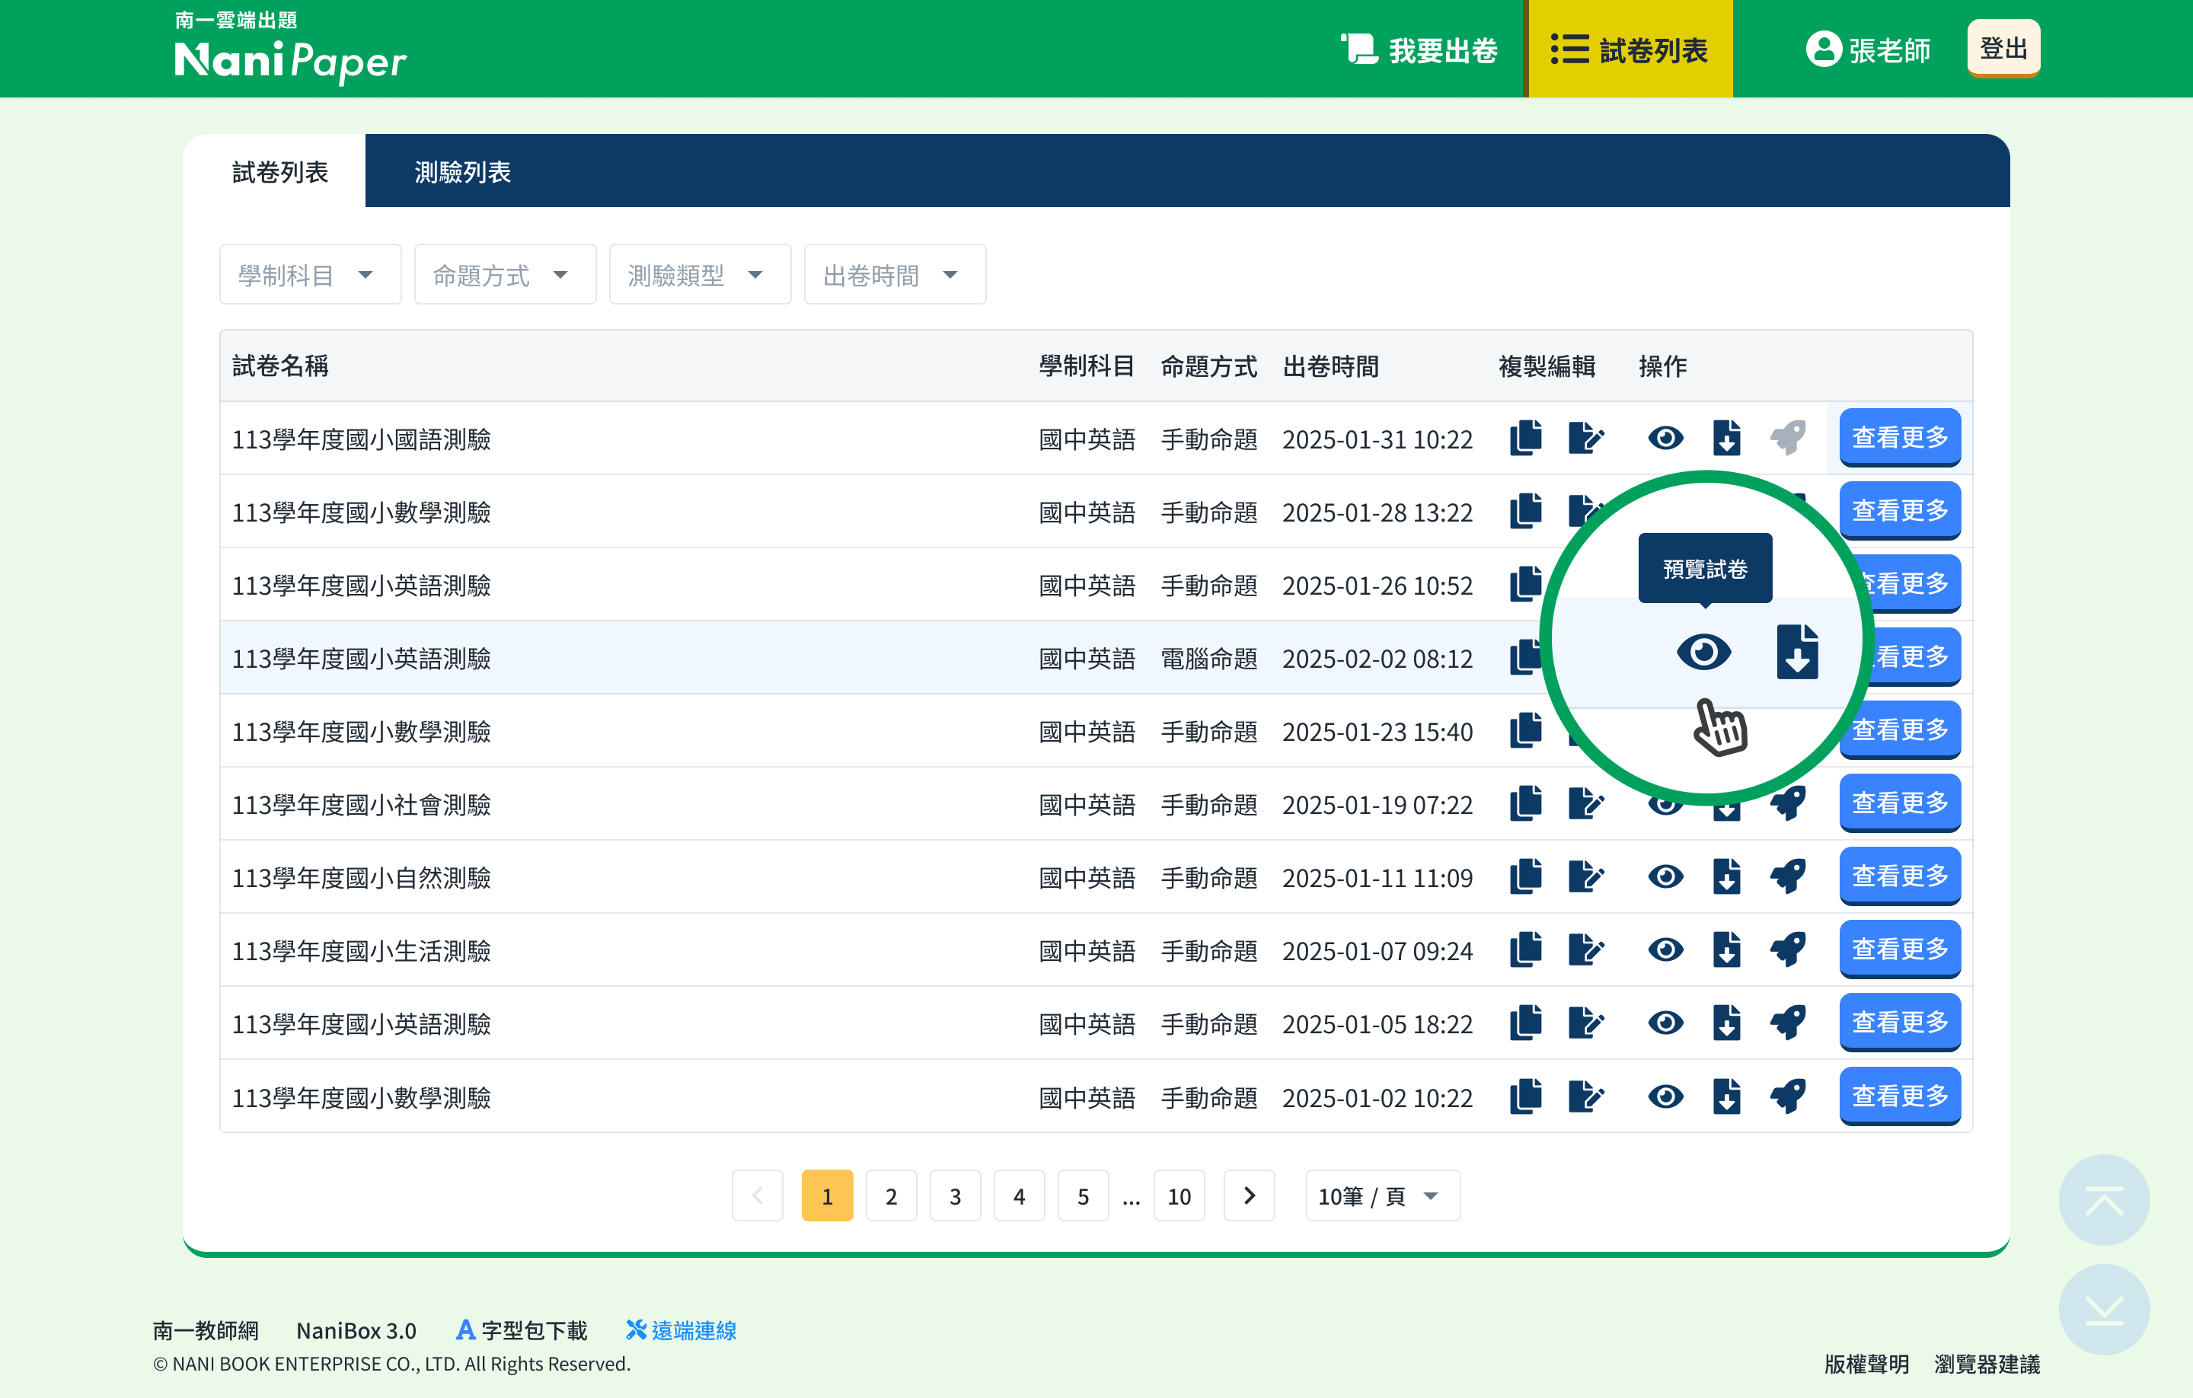
Task: Click 查看更多 for the 國小社會測驗 exam
Action: [x=1900, y=803]
